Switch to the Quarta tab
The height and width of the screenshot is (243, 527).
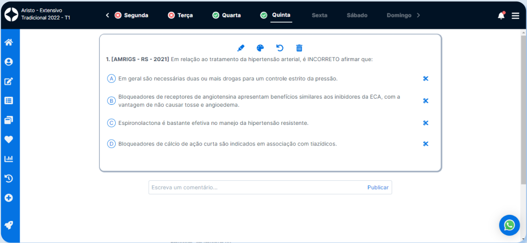pos(226,15)
